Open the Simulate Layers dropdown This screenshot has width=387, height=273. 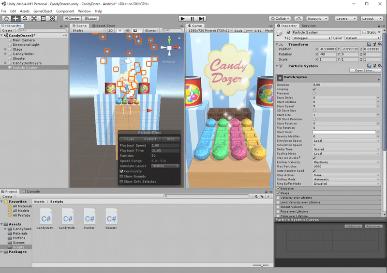(x=165, y=166)
